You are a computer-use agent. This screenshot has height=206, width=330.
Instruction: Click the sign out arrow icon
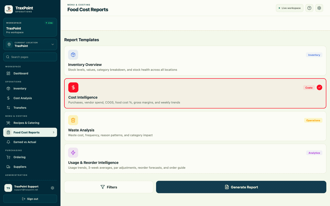pyautogui.click(x=23, y=199)
